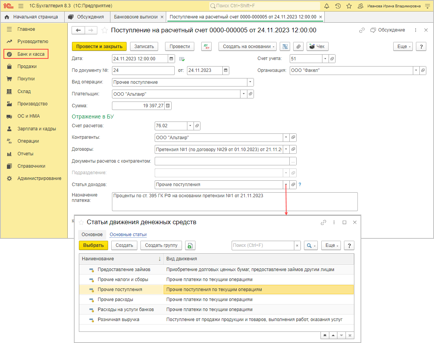The image size is (434, 343).
Task: Open Еще menu in document toolbar
Action: click(x=403, y=47)
